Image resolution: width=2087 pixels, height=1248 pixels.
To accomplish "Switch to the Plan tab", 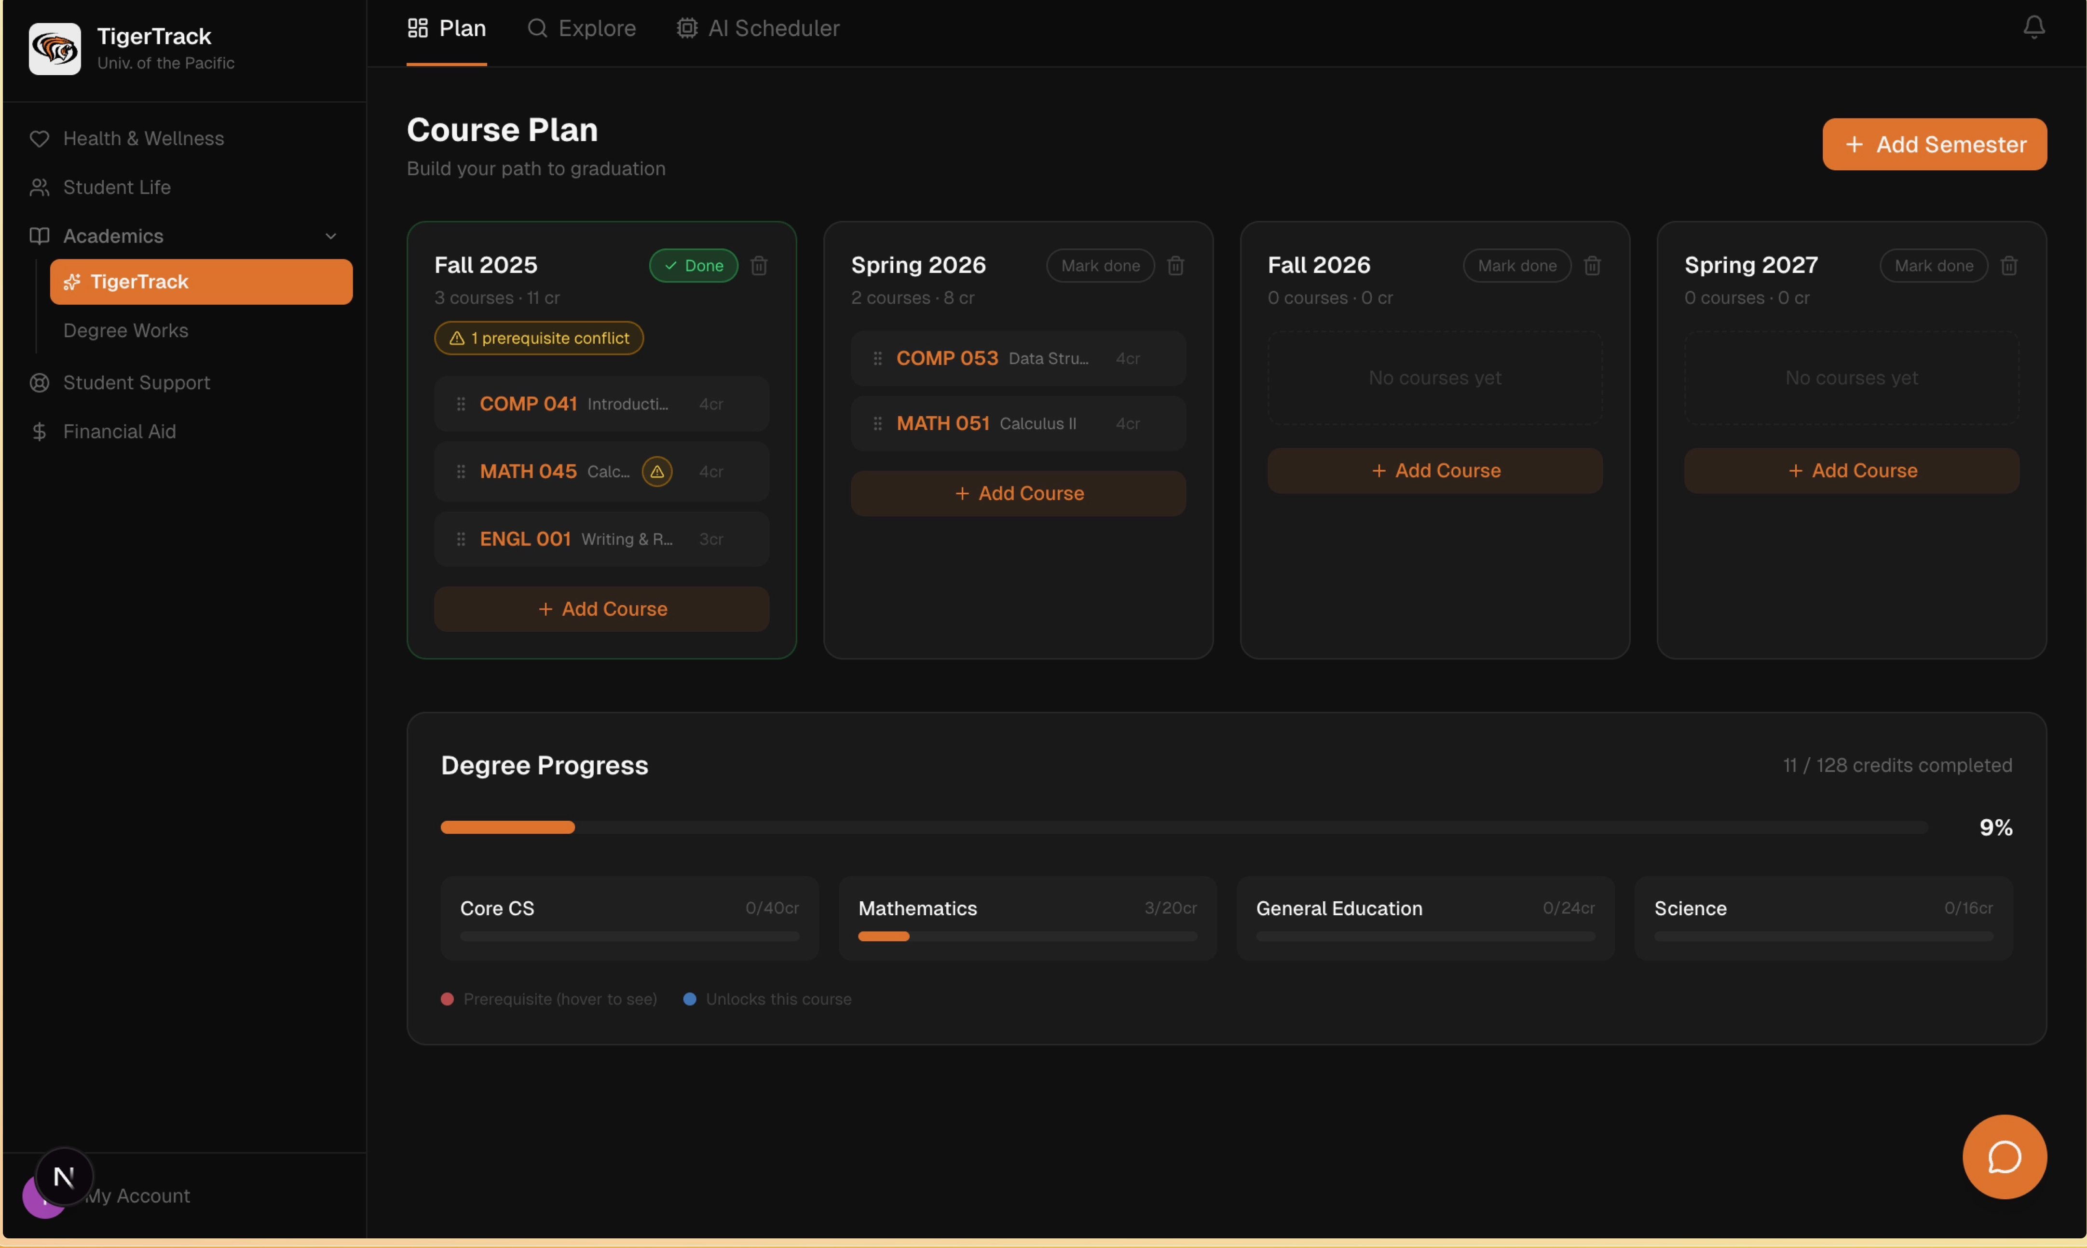I will [x=447, y=28].
